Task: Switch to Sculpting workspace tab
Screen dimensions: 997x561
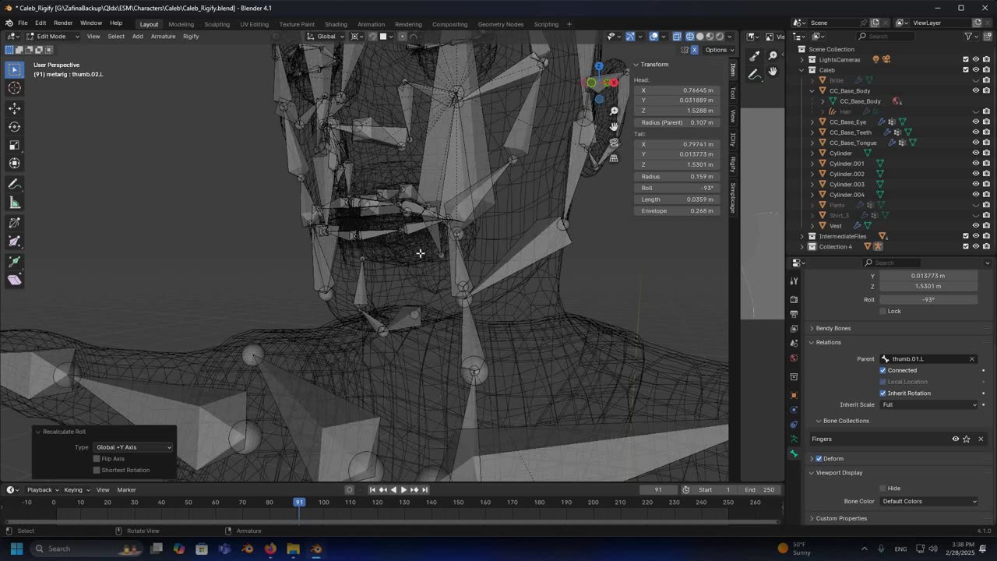Action: 217,24
